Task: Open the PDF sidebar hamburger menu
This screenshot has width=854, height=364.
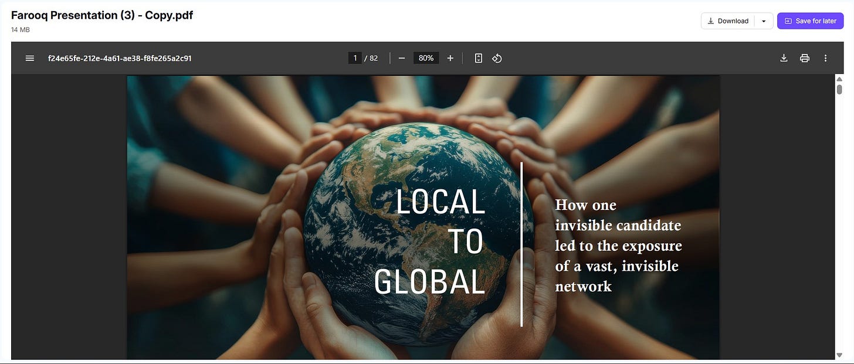Action: click(30, 58)
